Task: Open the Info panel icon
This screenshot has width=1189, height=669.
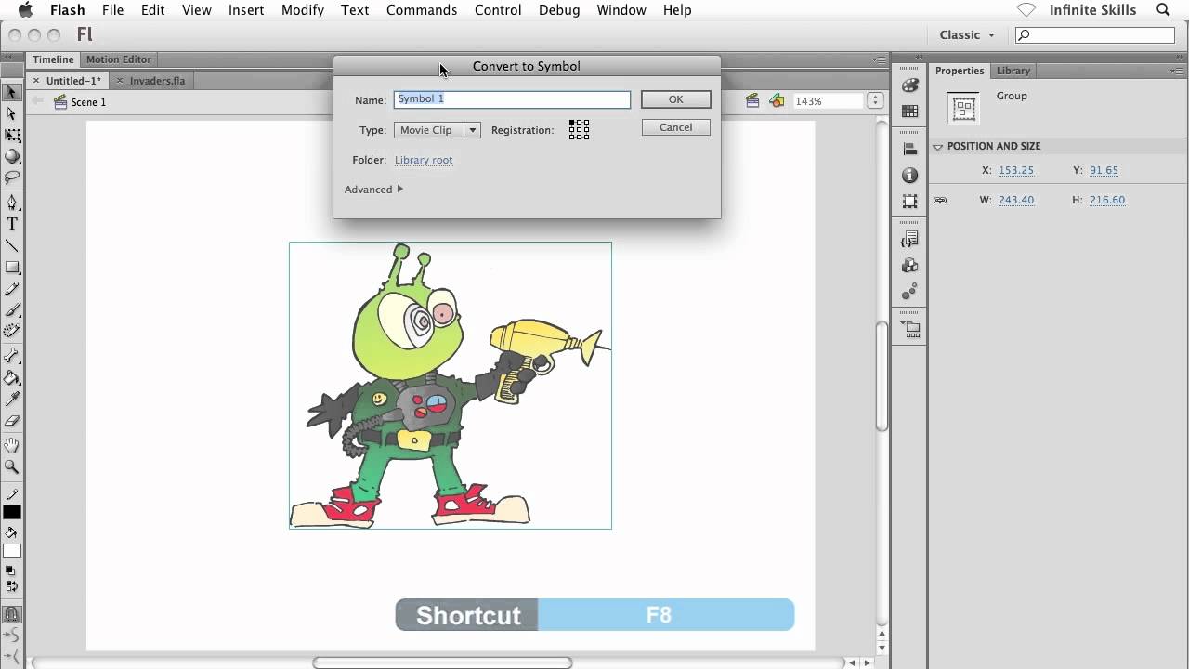Action: [x=910, y=175]
